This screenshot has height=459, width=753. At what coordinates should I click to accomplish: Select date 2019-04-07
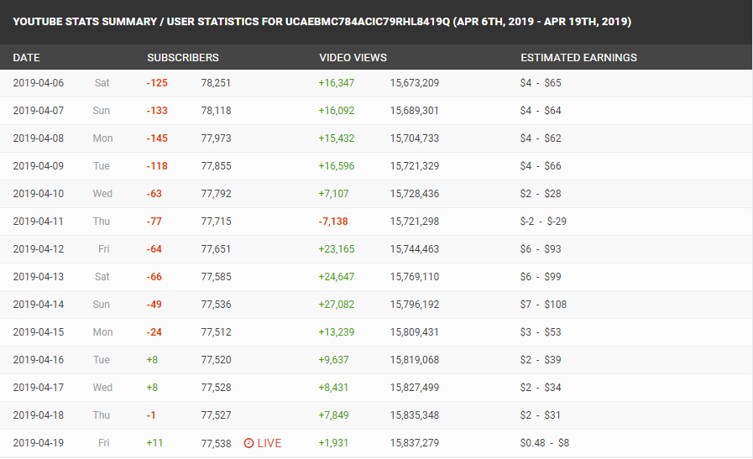(x=39, y=111)
